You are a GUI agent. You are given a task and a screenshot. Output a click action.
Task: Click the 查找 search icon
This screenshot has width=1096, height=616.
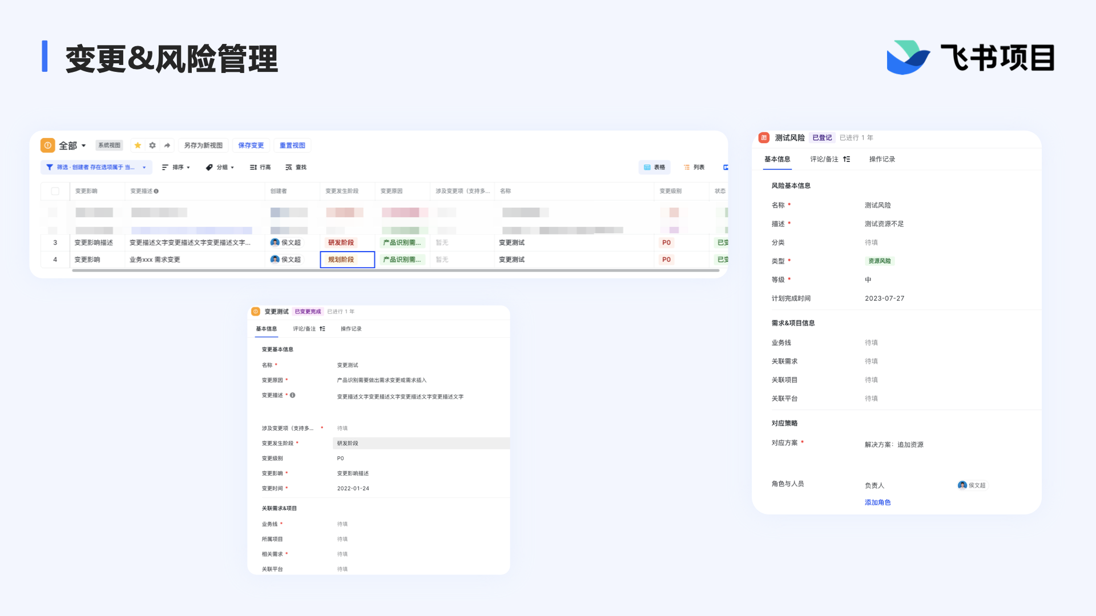pyautogui.click(x=289, y=167)
